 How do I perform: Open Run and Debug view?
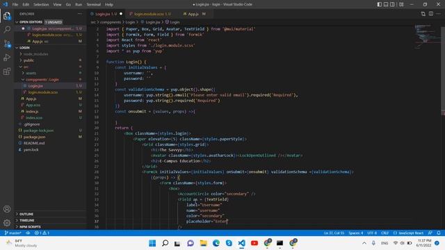7,58
